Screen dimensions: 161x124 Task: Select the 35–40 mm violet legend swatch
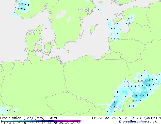click(63, 121)
